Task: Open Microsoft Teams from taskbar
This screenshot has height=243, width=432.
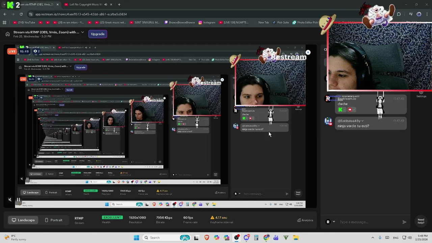Action: click(x=276, y=238)
